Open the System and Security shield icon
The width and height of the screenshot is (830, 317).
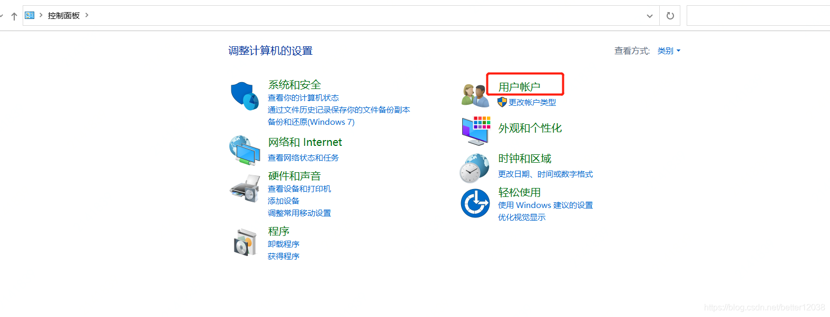(245, 96)
